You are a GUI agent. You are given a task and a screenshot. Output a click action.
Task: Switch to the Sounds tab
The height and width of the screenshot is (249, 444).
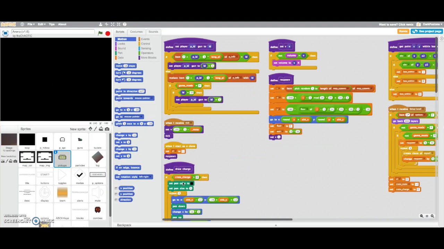(153, 31)
